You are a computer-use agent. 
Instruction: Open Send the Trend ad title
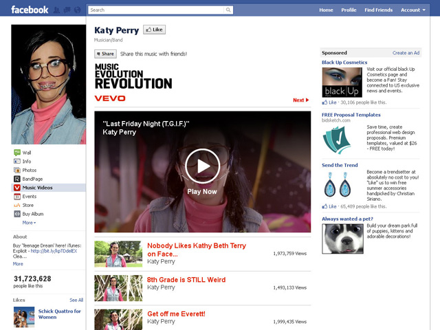coord(340,165)
